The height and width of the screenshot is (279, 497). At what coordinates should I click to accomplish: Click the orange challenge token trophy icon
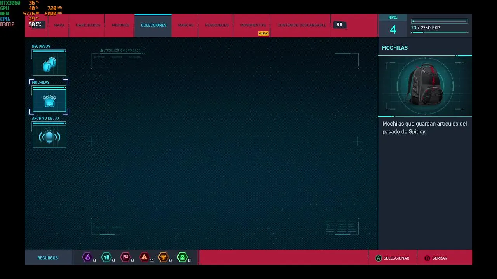(163, 257)
